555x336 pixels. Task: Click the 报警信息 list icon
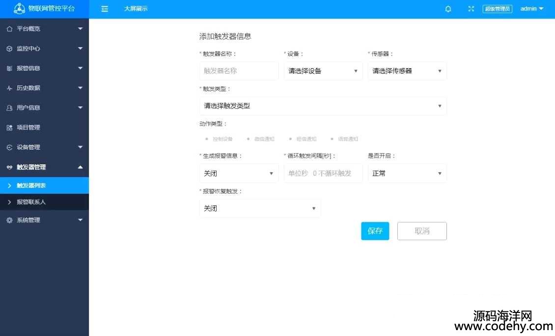tap(9, 68)
